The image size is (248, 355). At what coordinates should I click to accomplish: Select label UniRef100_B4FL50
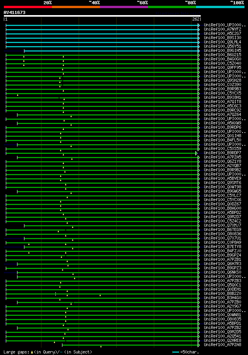222,140
